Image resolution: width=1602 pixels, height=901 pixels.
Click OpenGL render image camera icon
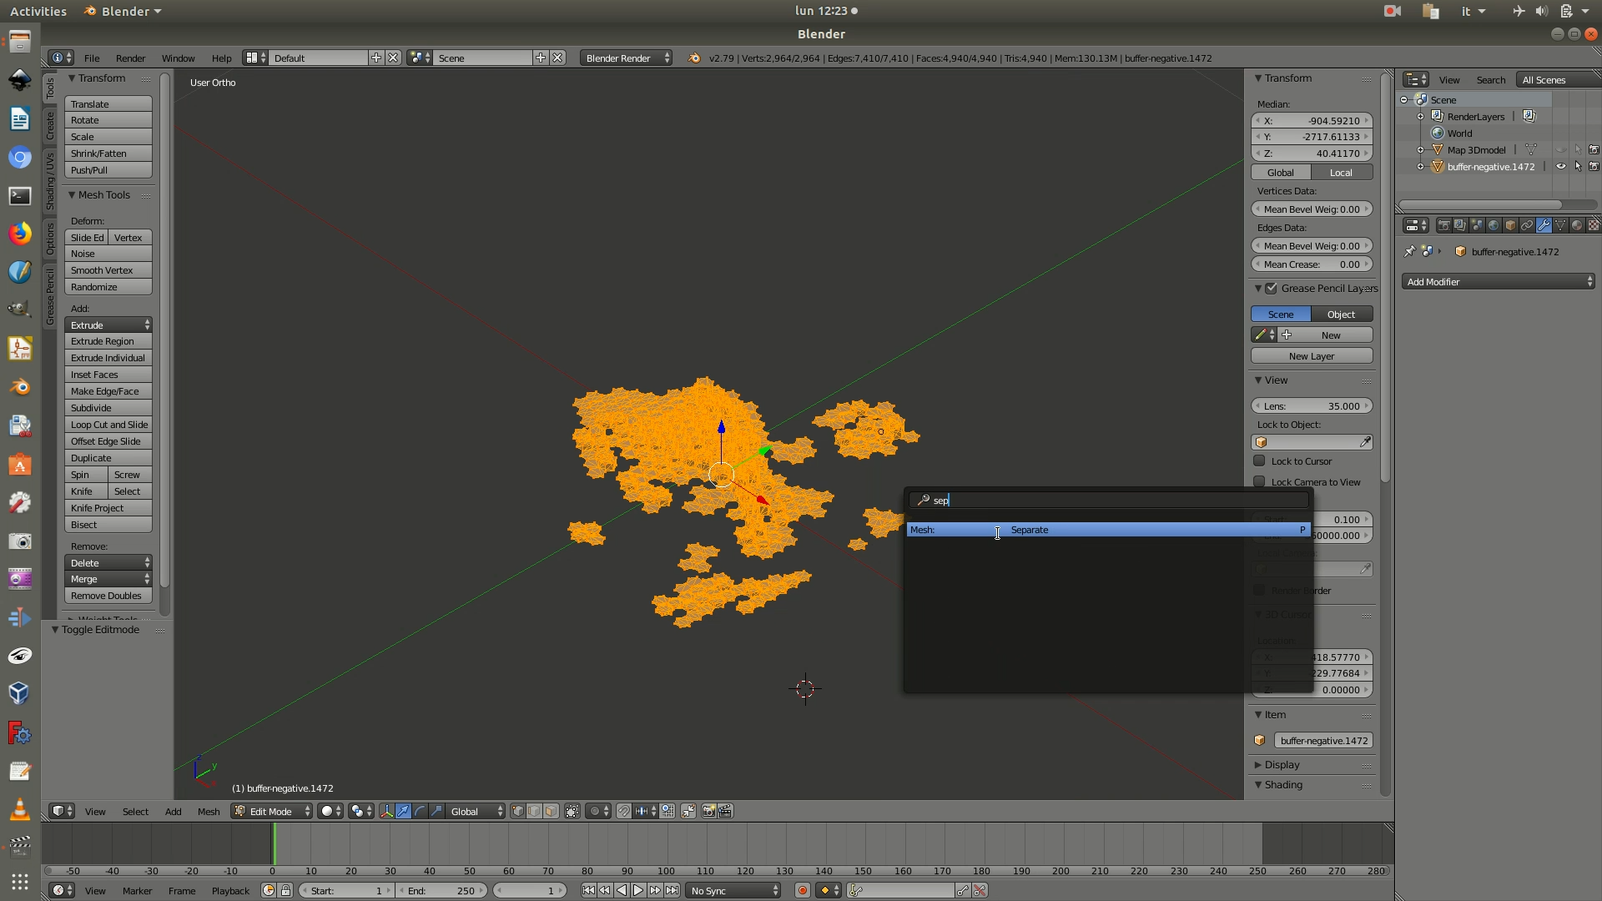(708, 811)
